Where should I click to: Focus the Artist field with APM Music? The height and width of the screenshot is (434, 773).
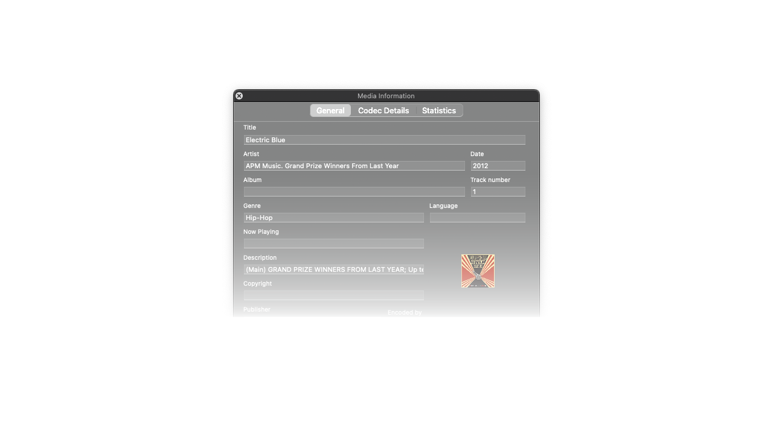pos(354,166)
